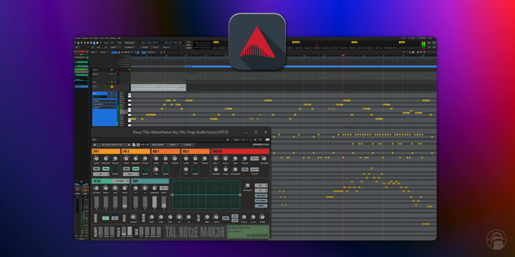The width and height of the screenshot is (515, 257).
Task: Select the Draw tool in editor toolbar
Action: click(x=135, y=52)
